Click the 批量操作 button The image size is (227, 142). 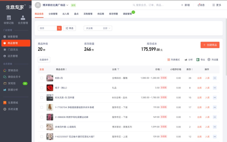44,60
